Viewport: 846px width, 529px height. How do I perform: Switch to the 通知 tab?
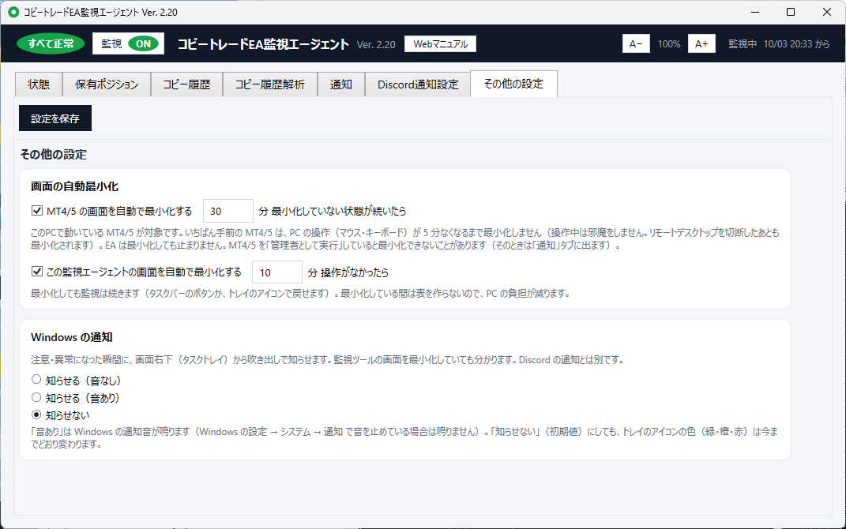click(341, 84)
